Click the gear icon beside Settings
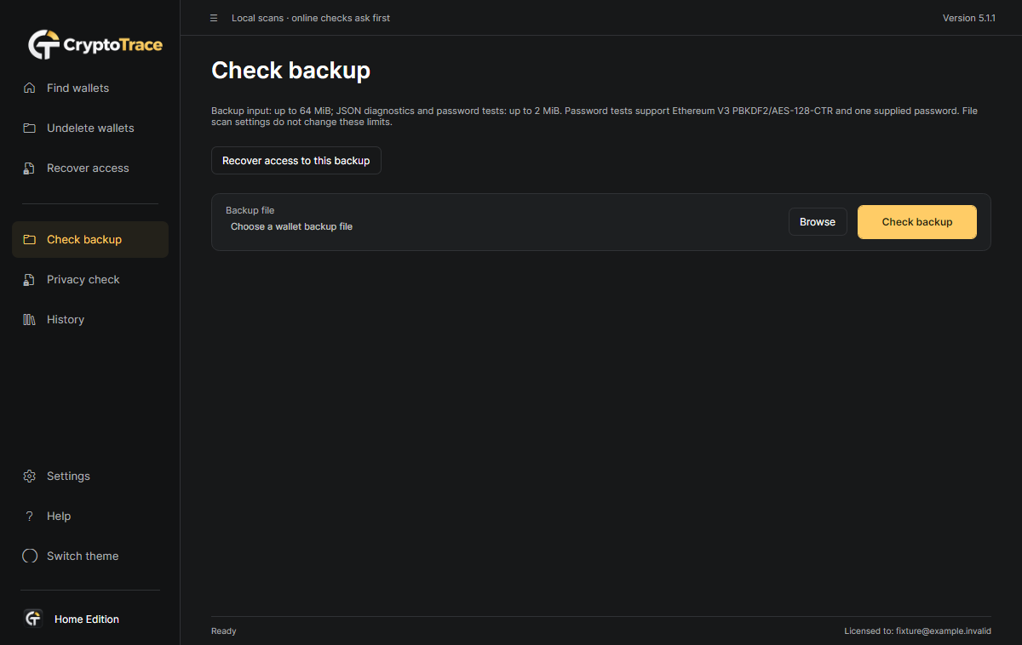1022x645 pixels. pyautogui.click(x=30, y=476)
